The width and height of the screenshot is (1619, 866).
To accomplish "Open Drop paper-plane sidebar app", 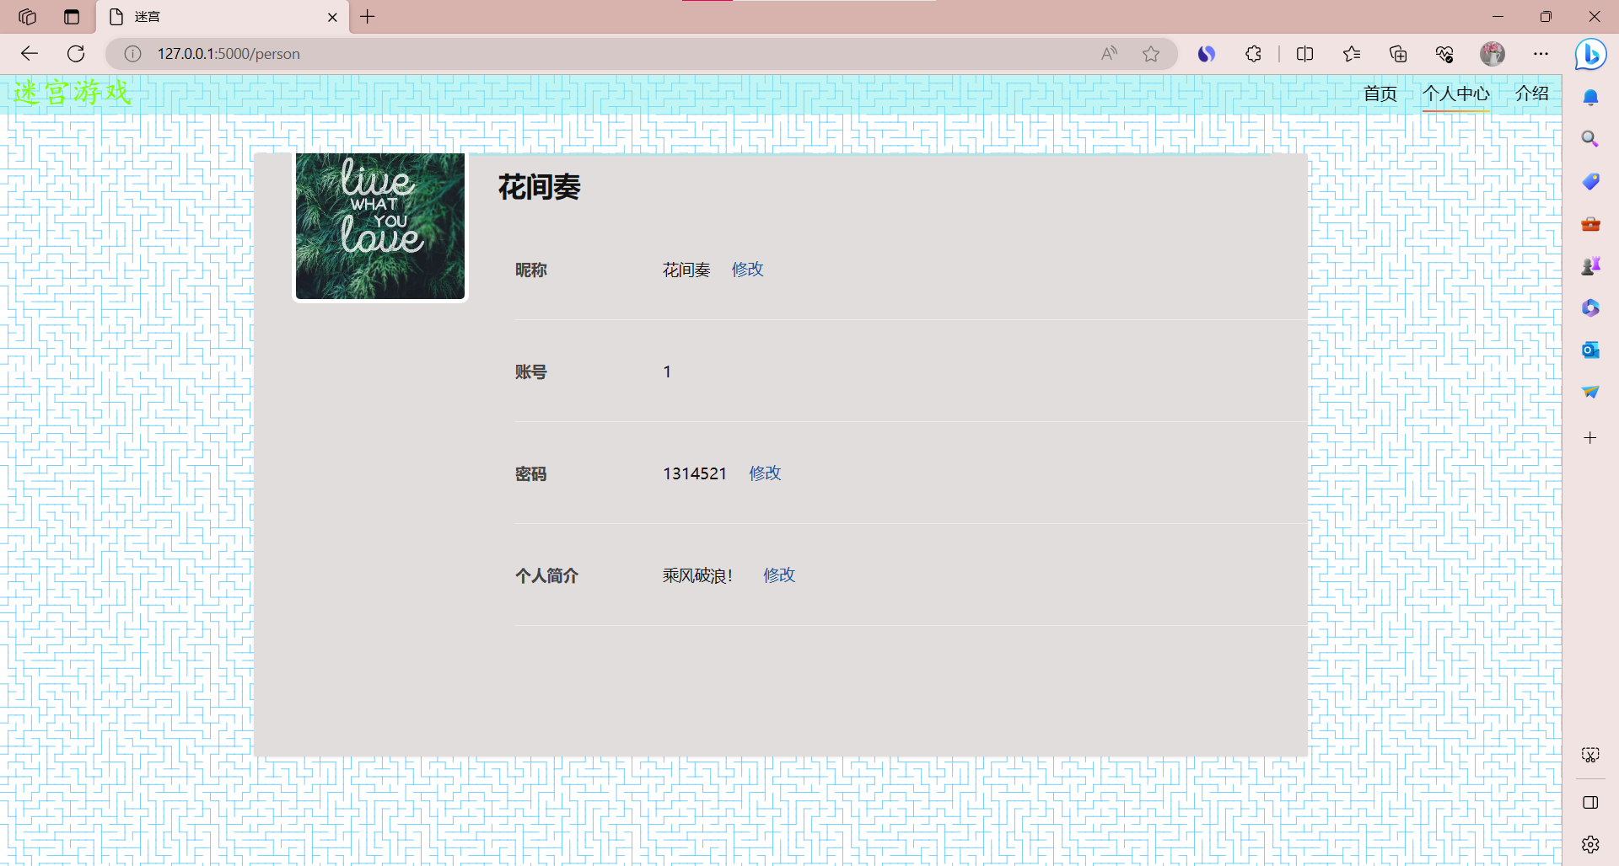I will (1590, 392).
